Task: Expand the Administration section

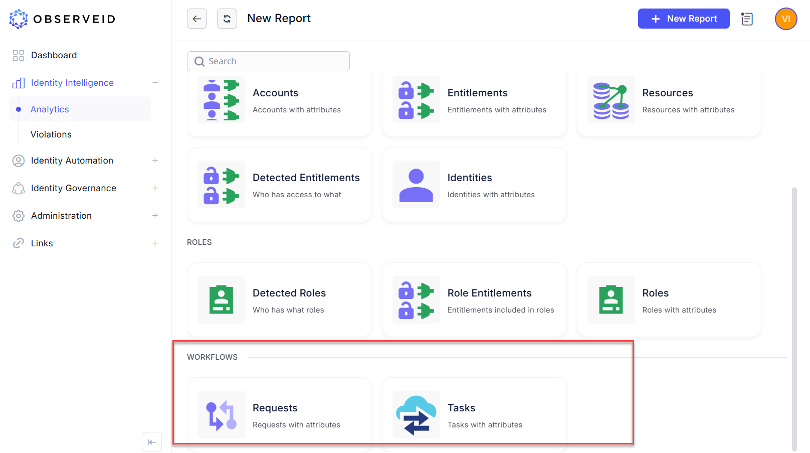Action: click(155, 216)
